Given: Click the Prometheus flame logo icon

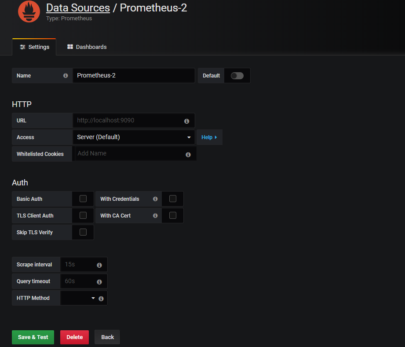Looking at the screenshot, I should [29, 11].
